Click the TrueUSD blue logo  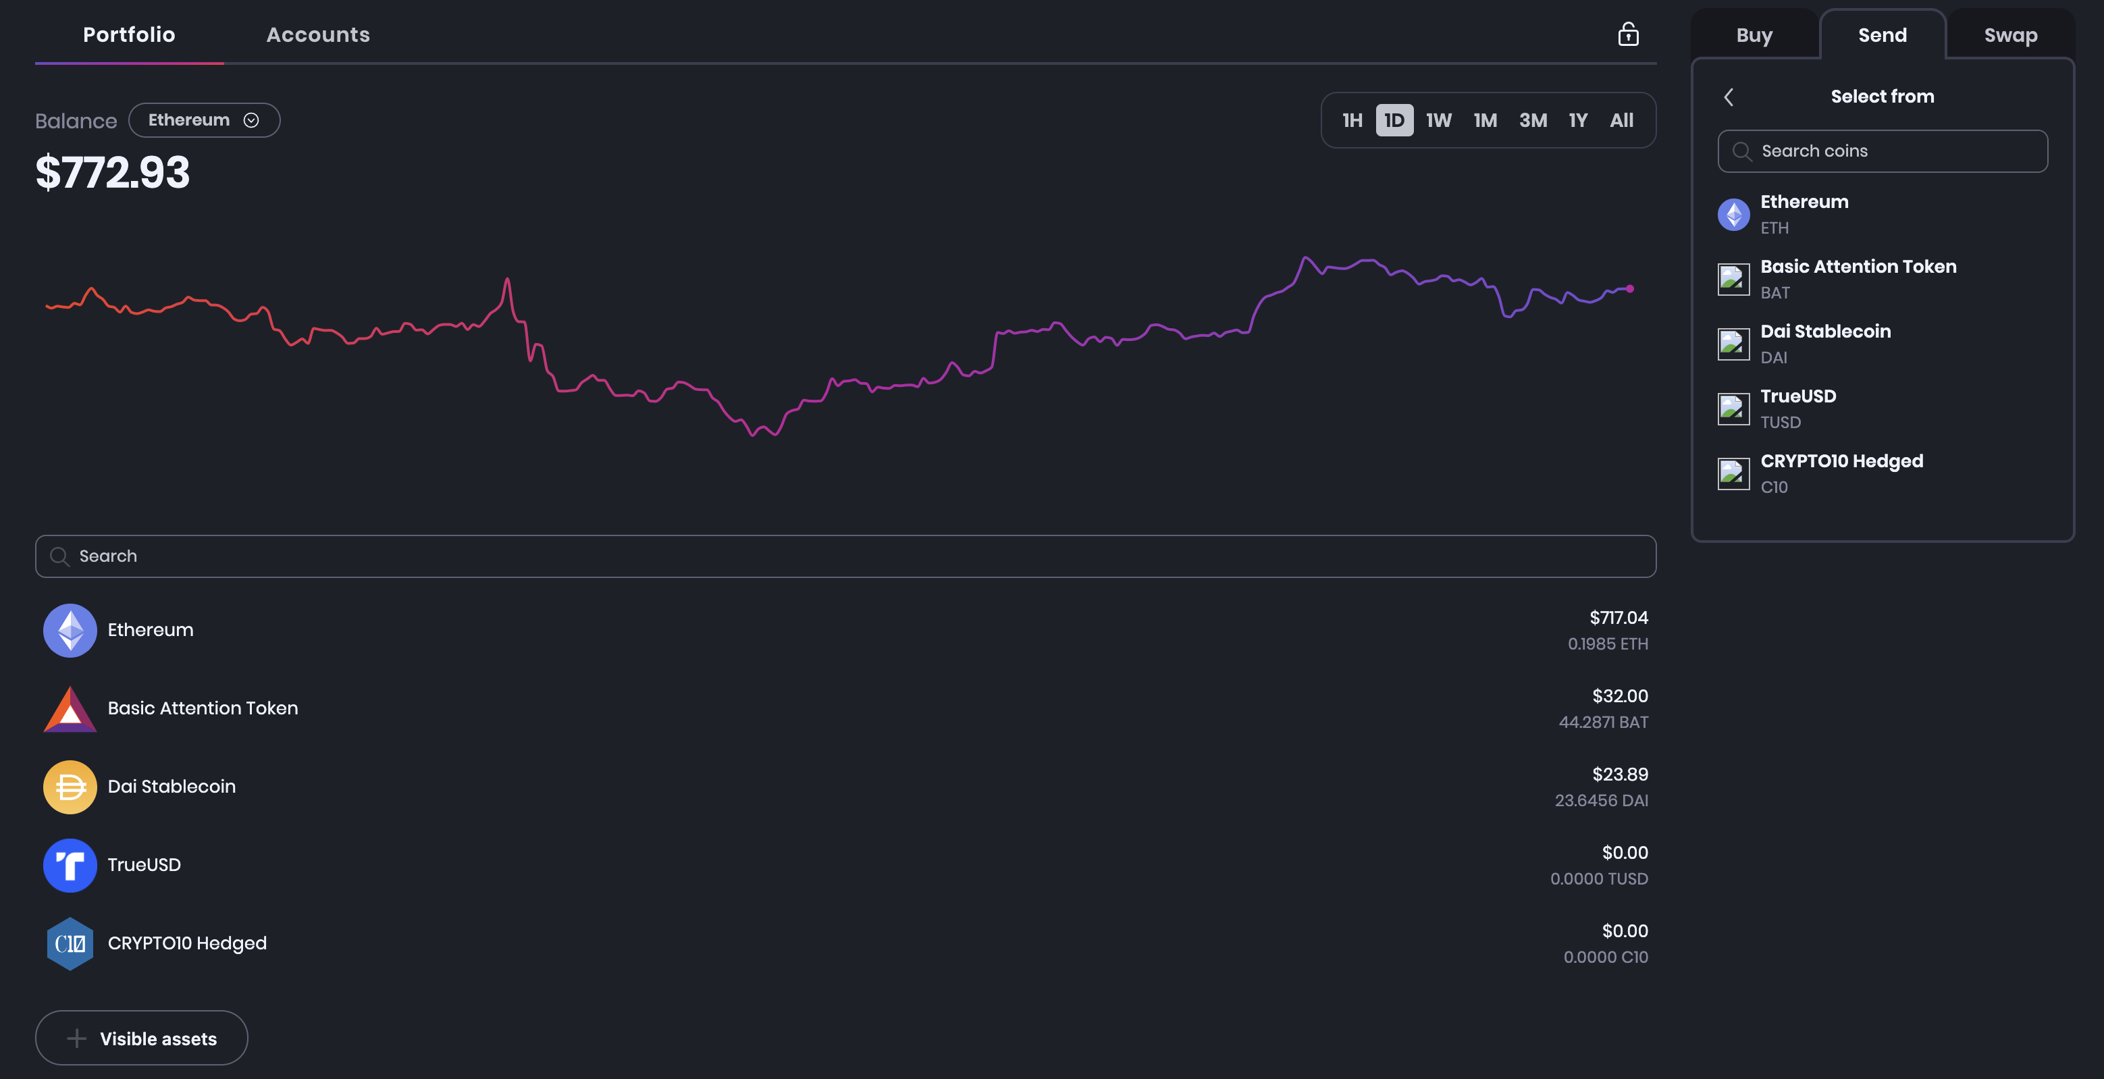pyautogui.click(x=70, y=865)
